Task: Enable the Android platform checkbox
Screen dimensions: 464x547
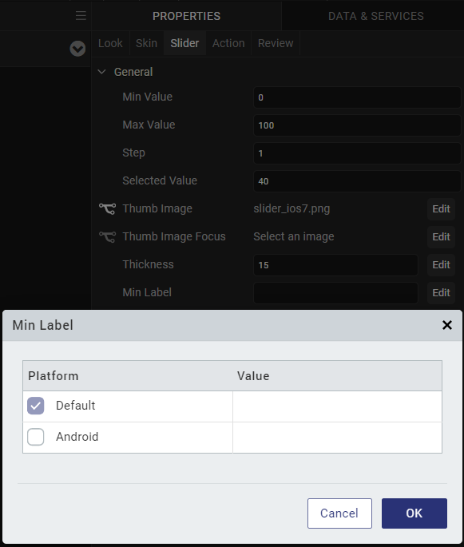Action: pyautogui.click(x=36, y=437)
